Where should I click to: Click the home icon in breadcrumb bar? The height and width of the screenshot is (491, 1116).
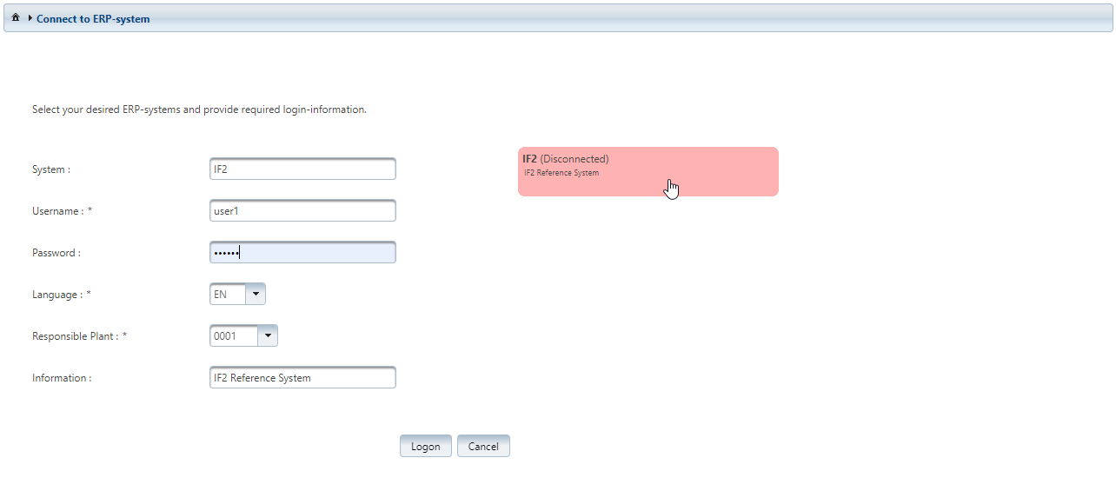[x=16, y=18]
